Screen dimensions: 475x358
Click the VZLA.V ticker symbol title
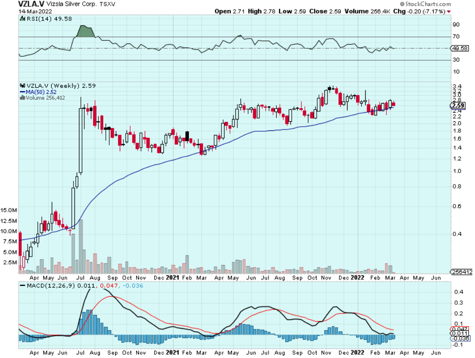[31, 4]
